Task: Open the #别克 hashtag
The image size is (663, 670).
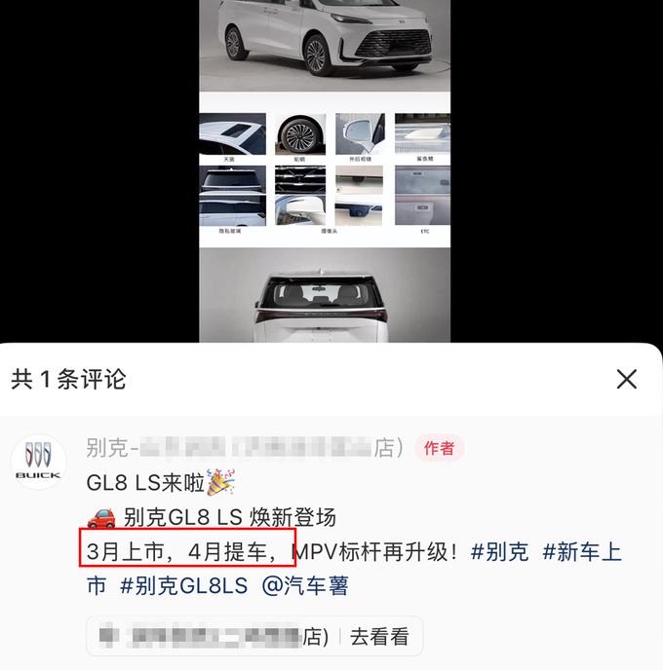Action: click(x=499, y=551)
